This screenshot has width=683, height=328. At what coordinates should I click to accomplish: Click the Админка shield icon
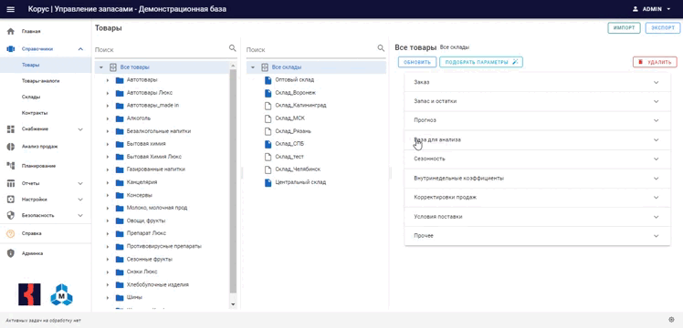(x=11, y=253)
